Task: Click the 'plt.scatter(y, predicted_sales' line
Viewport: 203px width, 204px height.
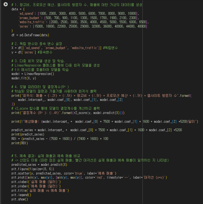Action: (x=64, y=173)
